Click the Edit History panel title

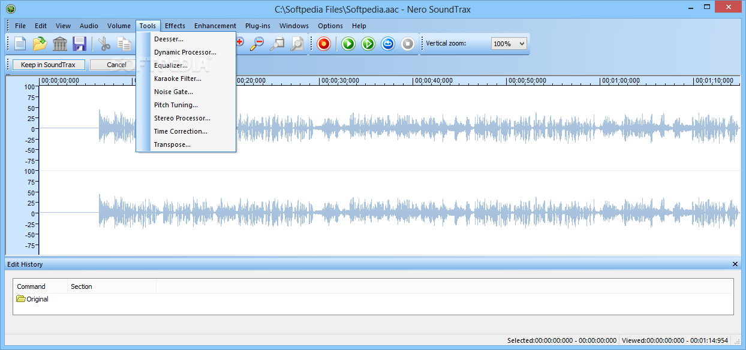click(25, 264)
